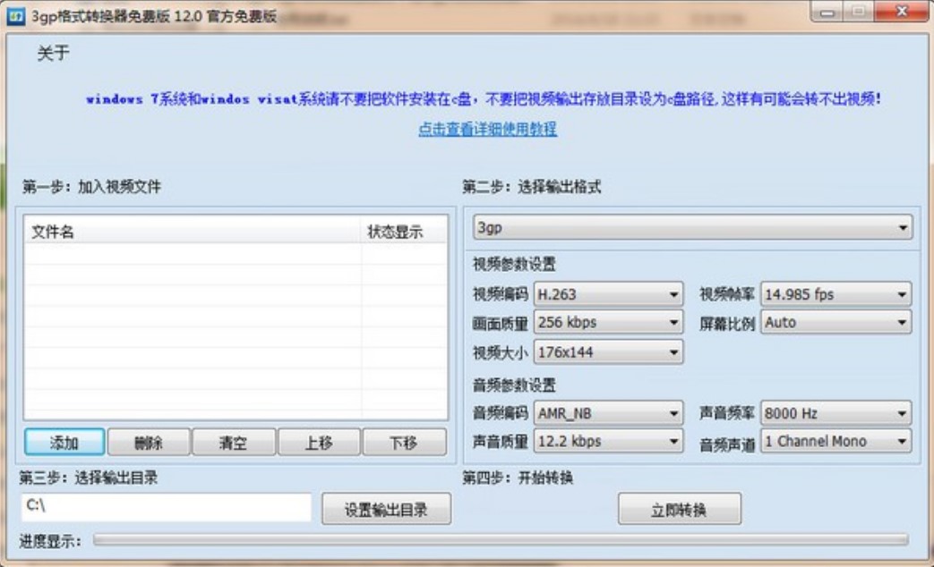
Task: Open the 关于 menu
Action: 53,54
